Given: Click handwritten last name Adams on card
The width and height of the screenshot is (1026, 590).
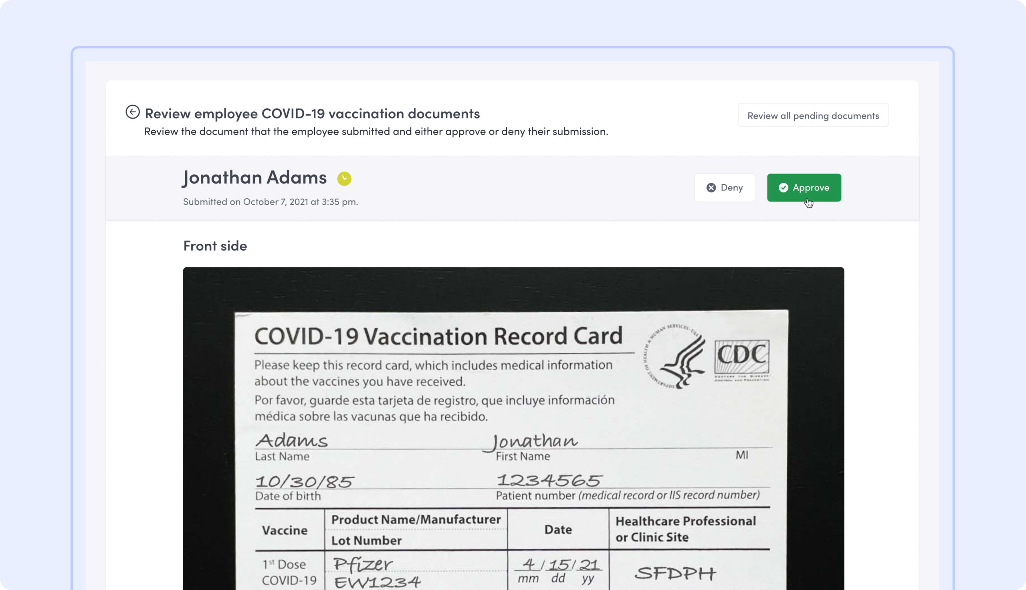Looking at the screenshot, I should (291, 440).
